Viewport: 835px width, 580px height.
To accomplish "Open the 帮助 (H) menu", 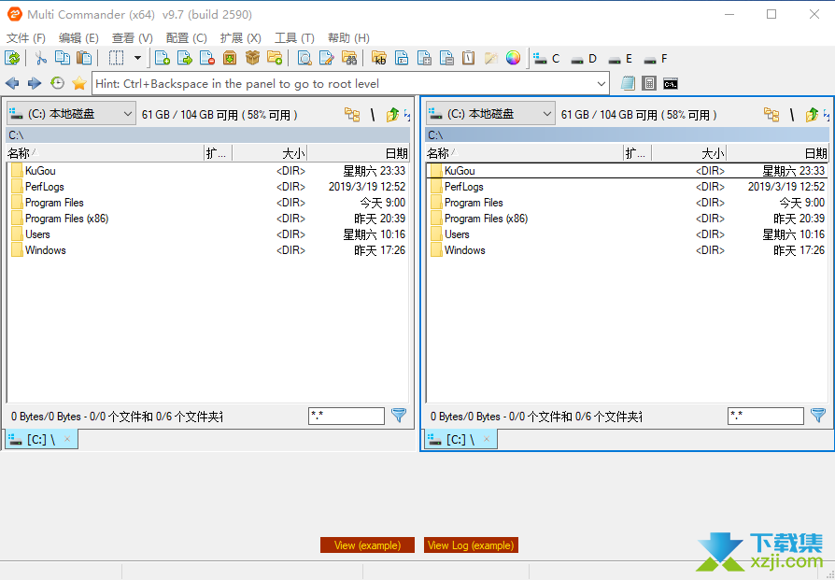I will click(x=348, y=37).
